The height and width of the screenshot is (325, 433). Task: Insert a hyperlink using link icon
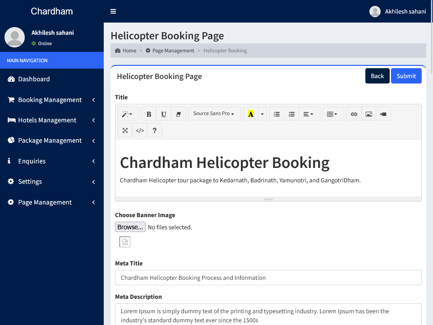[x=354, y=114]
